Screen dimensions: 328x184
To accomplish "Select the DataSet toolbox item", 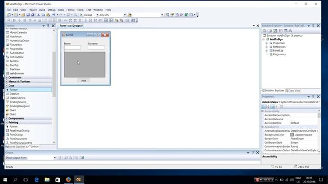I will tap(14, 94).
